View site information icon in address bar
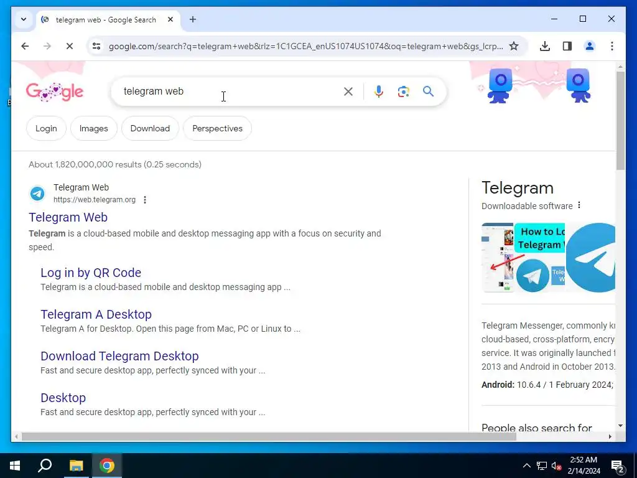Image resolution: width=637 pixels, height=478 pixels. pos(96,46)
